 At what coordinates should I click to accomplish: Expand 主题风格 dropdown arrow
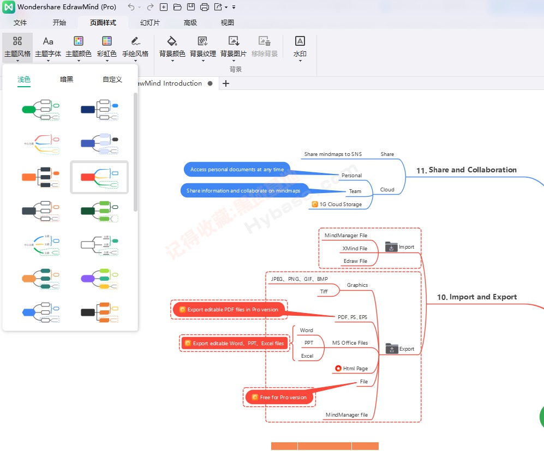click(x=17, y=61)
